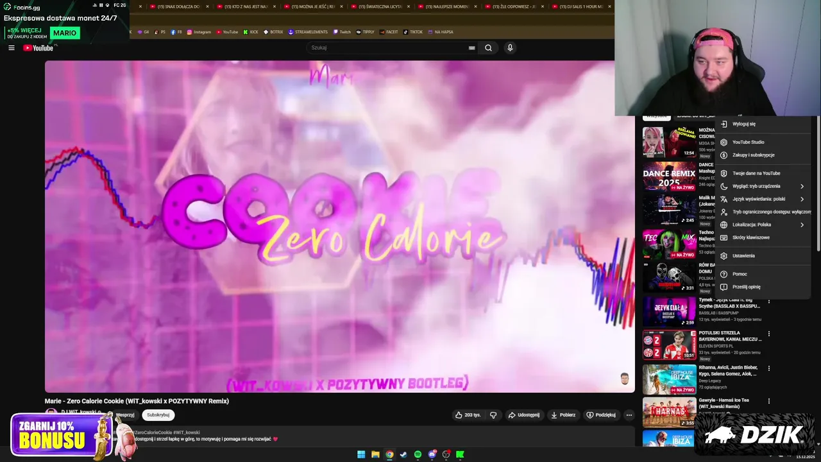821x462 pixels.
Task: Share the video via Udostępnij
Action: 524,415
